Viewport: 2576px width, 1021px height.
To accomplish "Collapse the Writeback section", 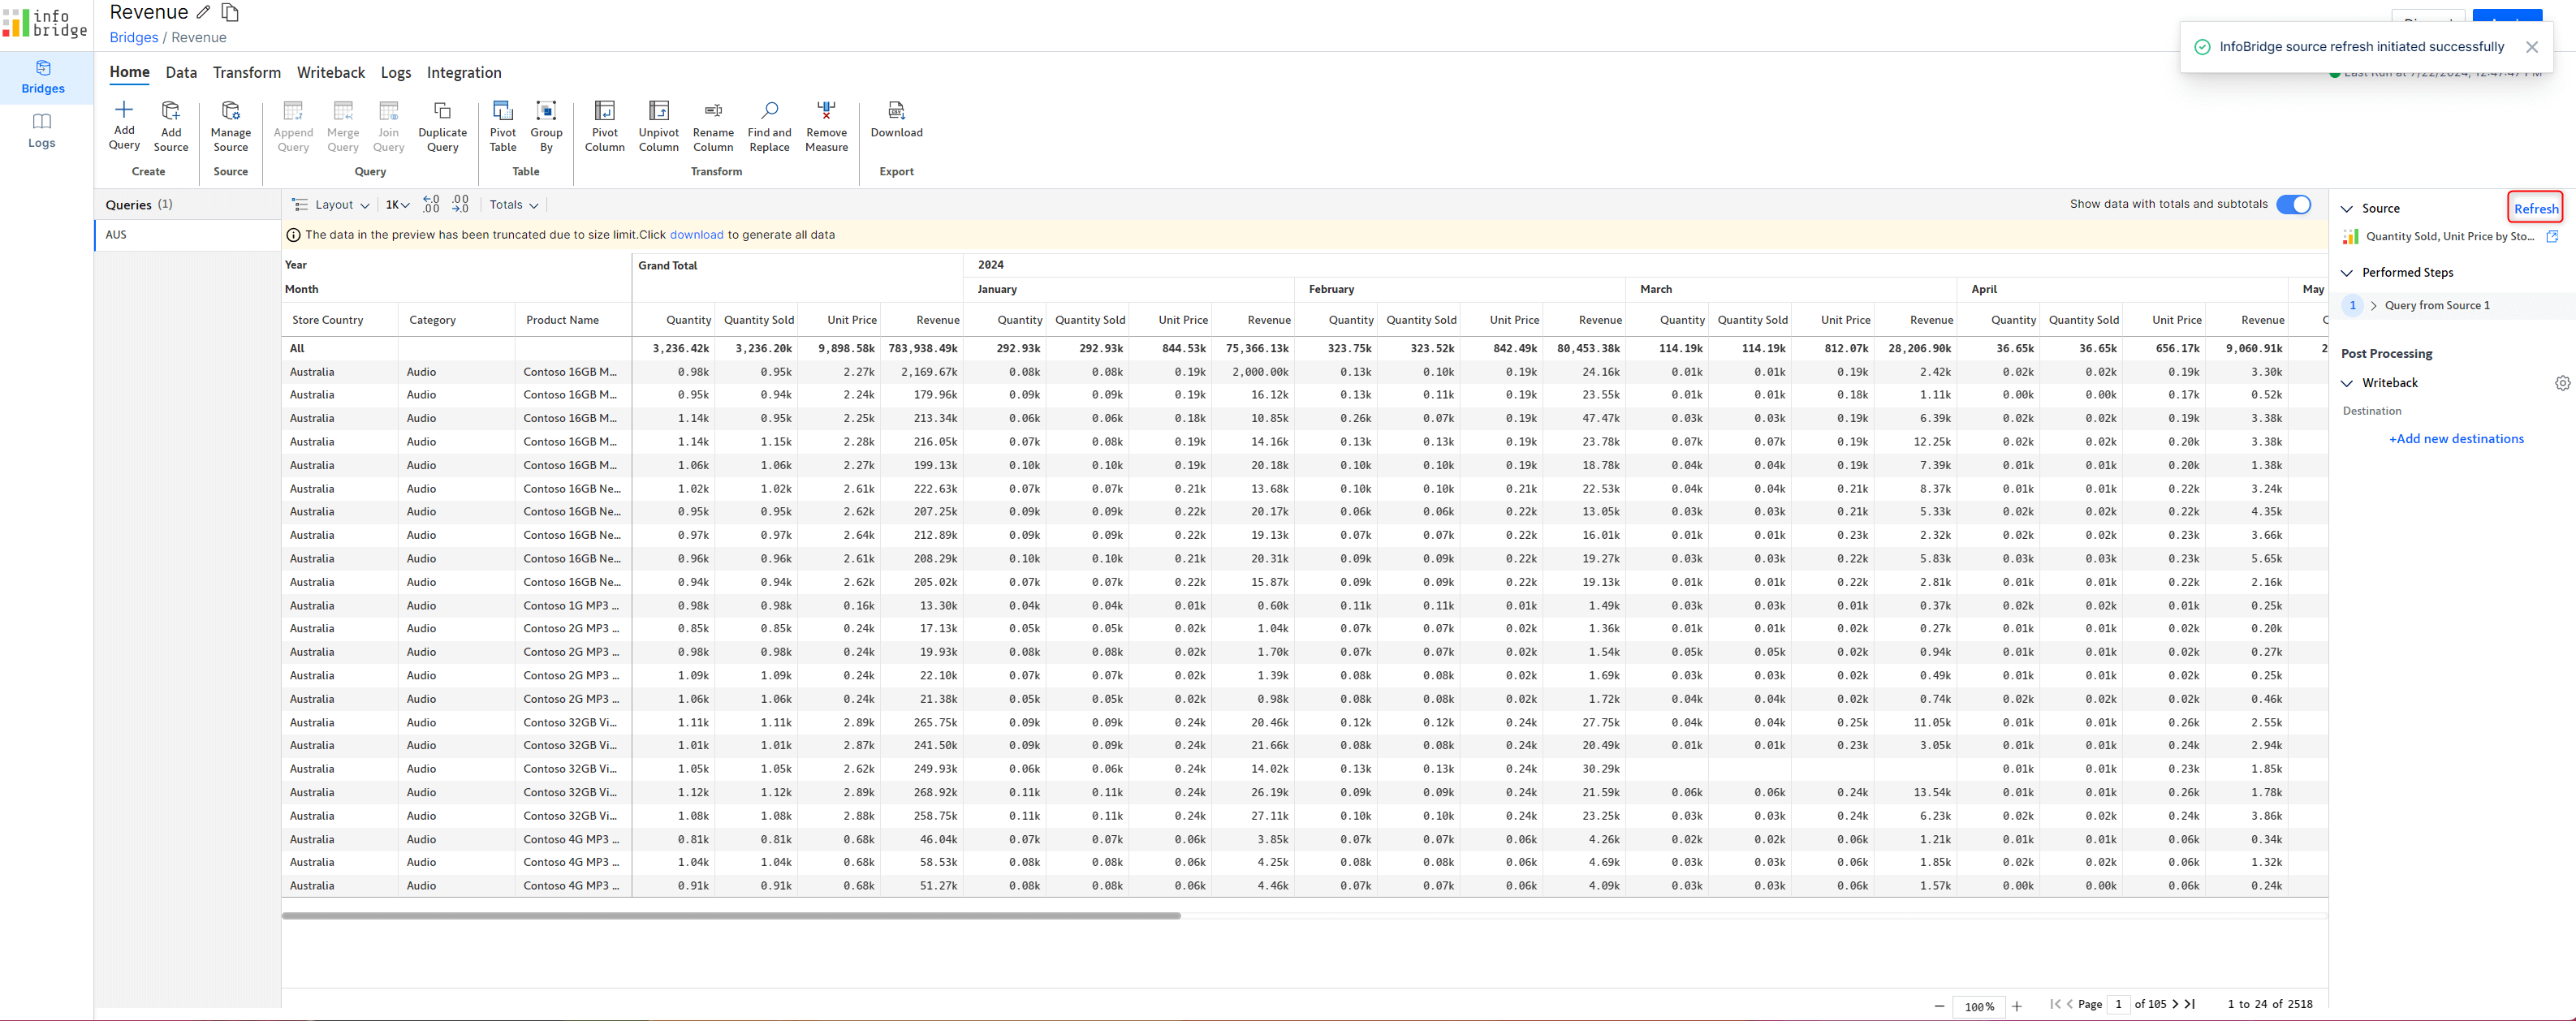I will tap(2347, 383).
